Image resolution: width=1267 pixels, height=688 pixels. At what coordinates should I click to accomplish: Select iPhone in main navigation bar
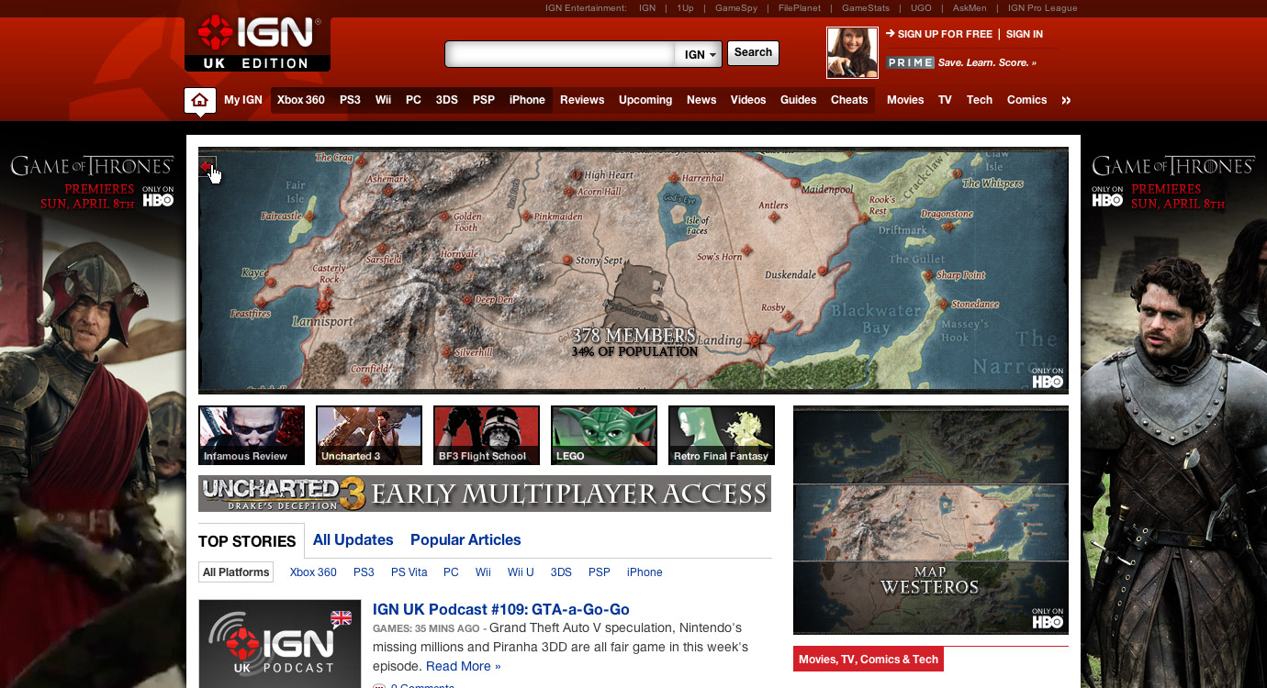[527, 100]
